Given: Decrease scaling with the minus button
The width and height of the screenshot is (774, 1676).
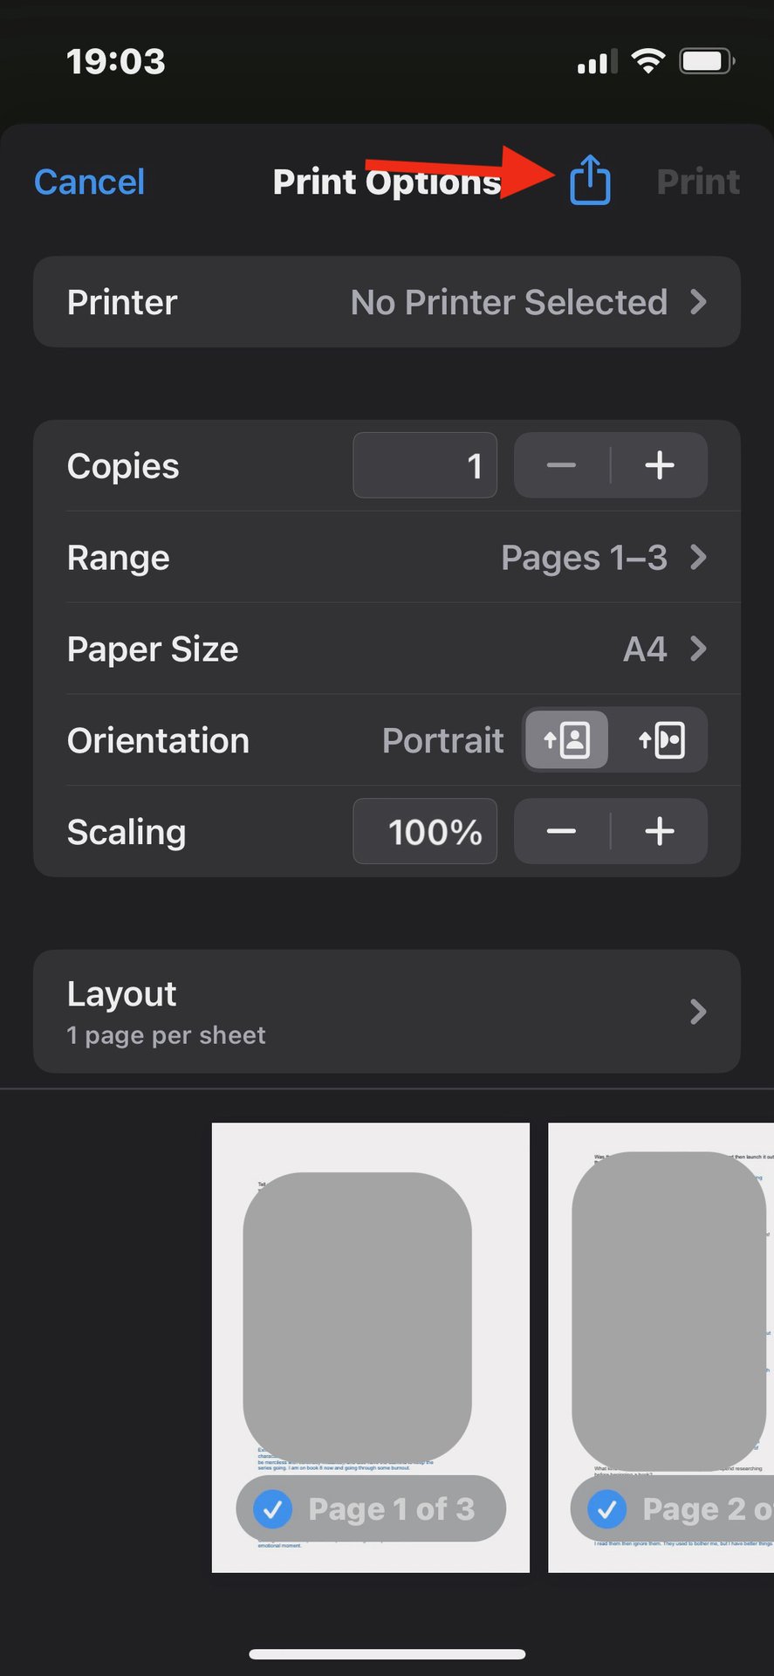Looking at the screenshot, I should (561, 831).
